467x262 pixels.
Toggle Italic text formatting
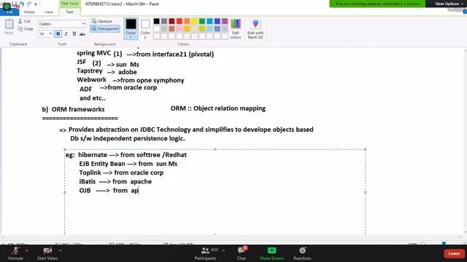pyautogui.click(x=66, y=34)
